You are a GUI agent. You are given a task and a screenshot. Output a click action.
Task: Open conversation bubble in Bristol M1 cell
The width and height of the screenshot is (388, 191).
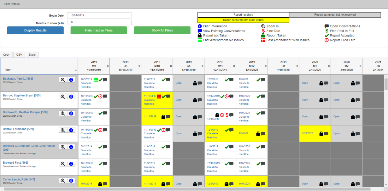326,133
